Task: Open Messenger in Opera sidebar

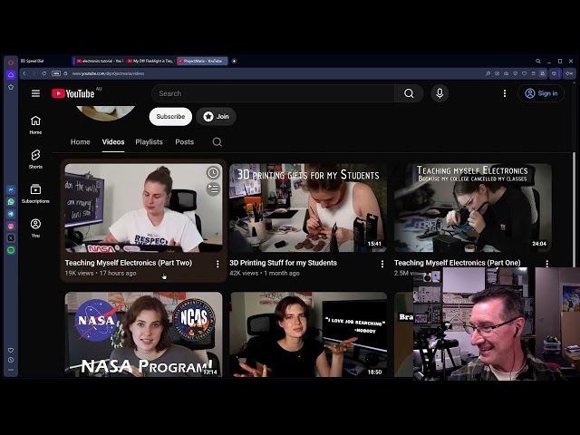Action: (x=11, y=189)
